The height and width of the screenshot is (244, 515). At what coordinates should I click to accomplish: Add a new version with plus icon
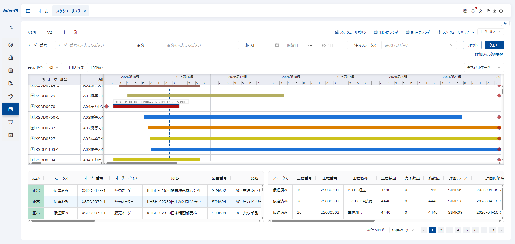64,32
